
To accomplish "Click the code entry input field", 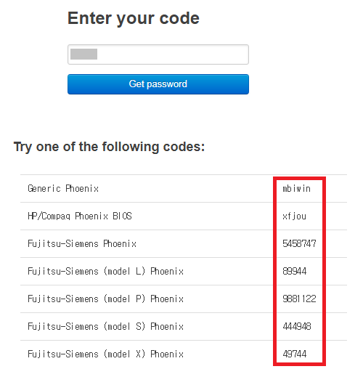I will point(158,54).
